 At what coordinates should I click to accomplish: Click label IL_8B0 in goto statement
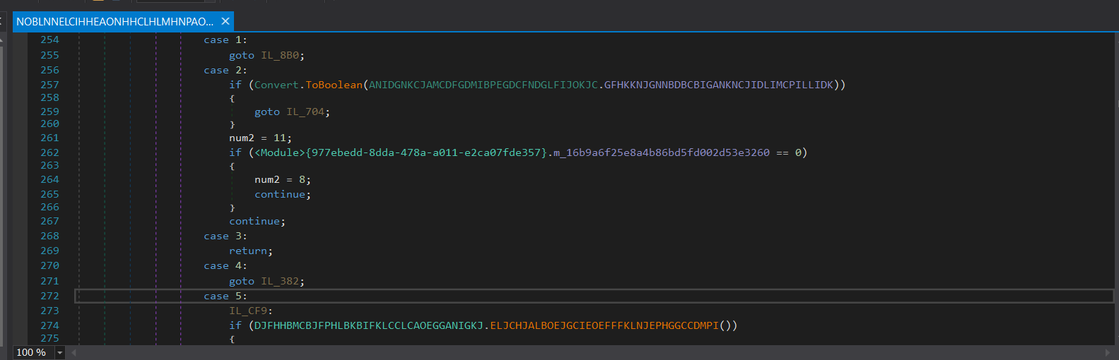(x=280, y=55)
